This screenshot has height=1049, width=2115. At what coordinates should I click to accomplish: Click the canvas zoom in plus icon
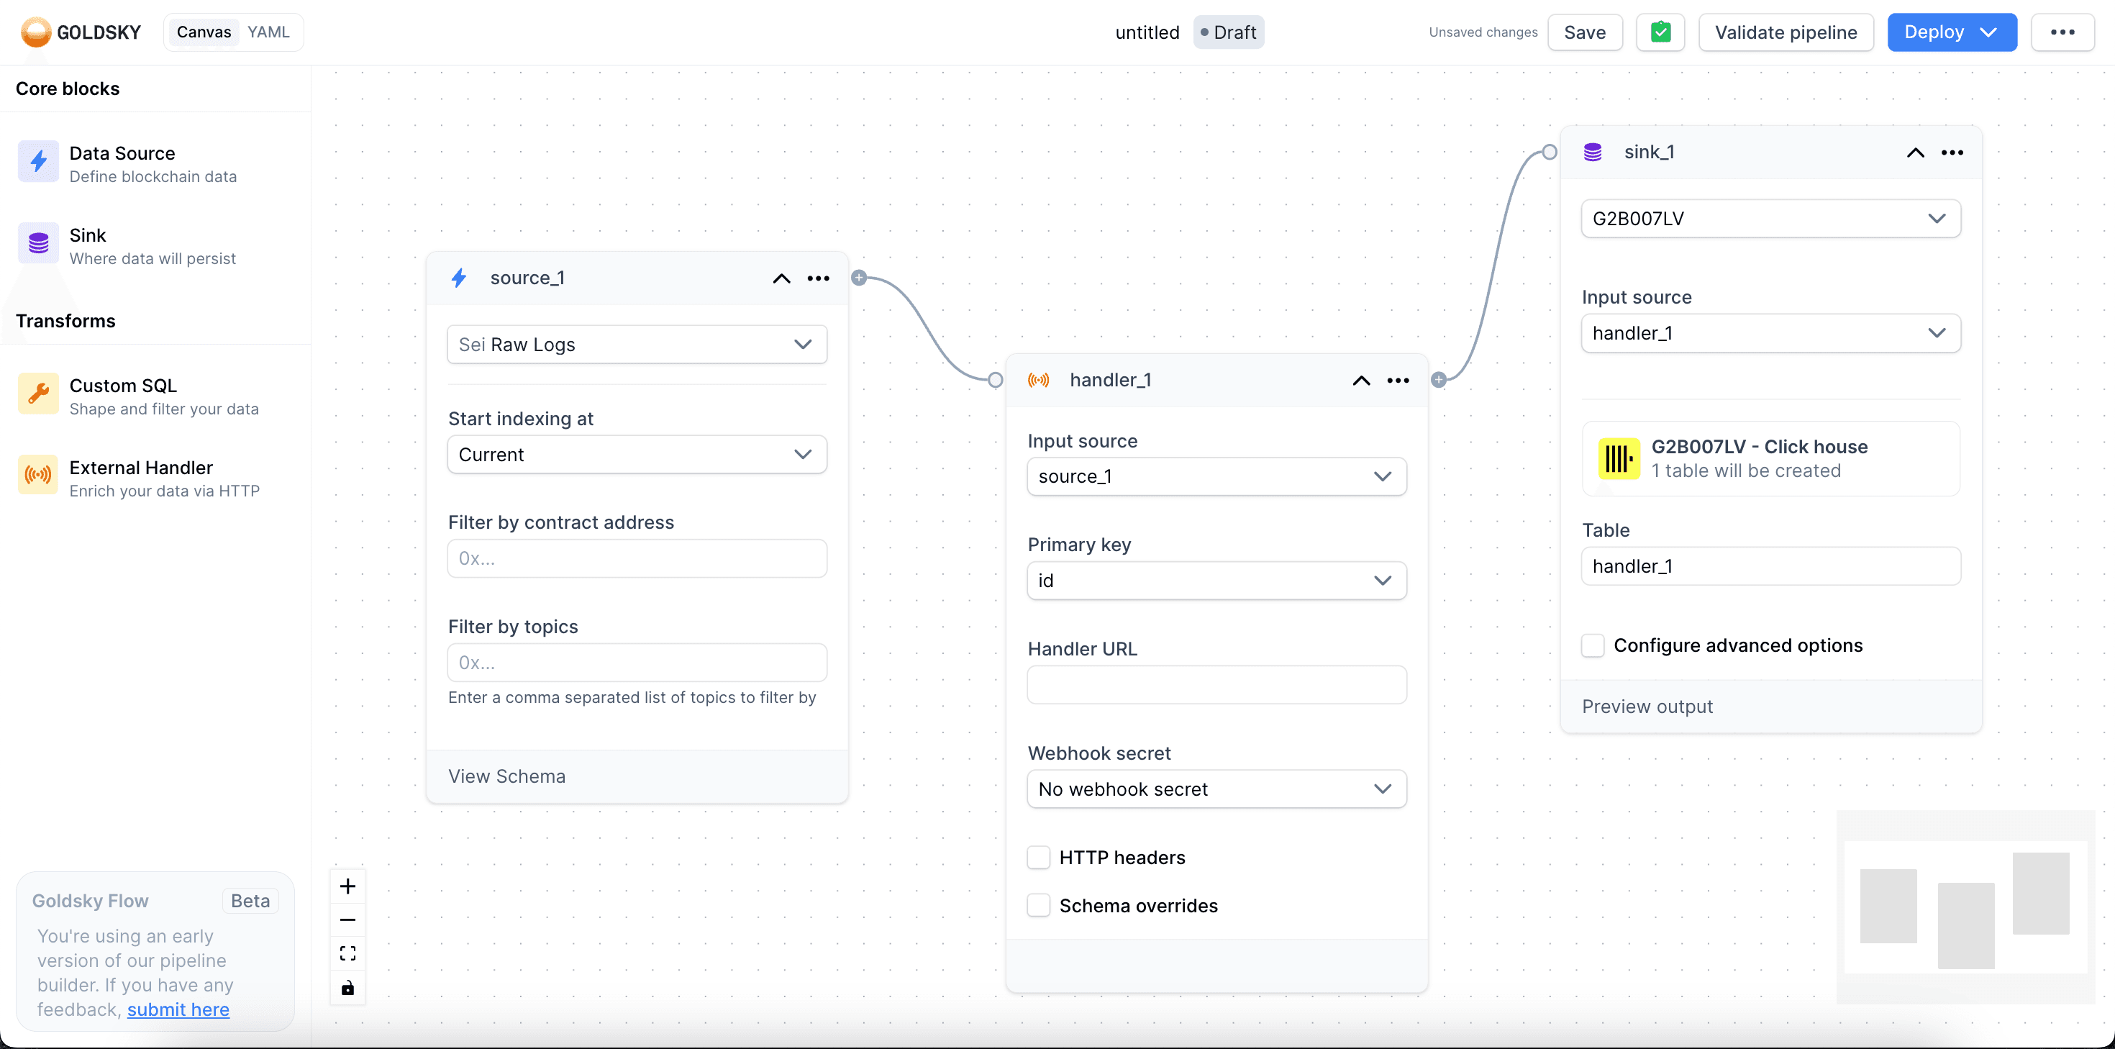347,886
